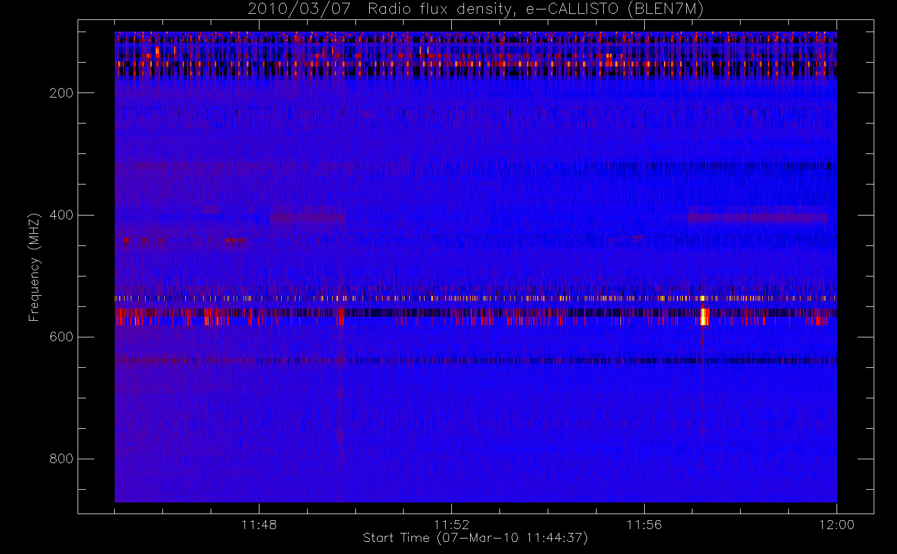This screenshot has height=554, width=897.
Task: Click the 11:56 time tick label
Action: click(644, 525)
